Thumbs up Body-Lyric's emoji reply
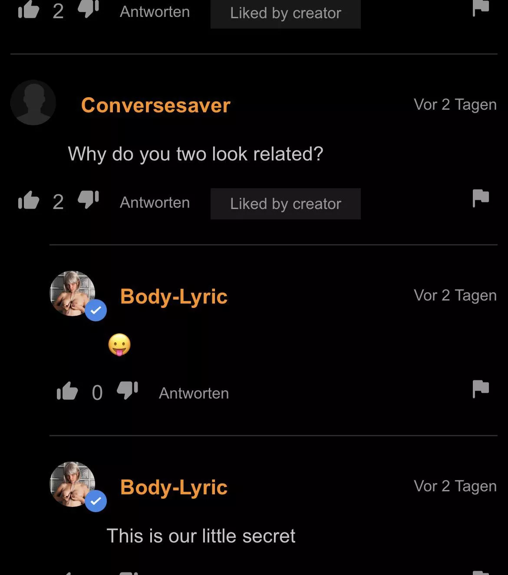The image size is (508, 575). pyautogui.click(x=67, y=391)
